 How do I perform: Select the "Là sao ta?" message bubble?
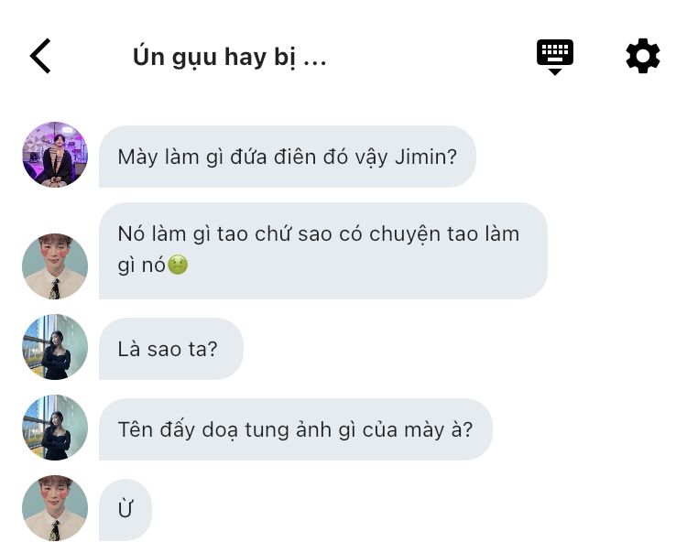(x=171, y=349)
